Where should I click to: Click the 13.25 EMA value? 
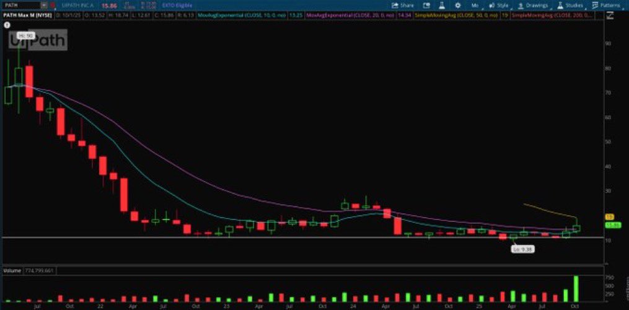pos(296,15)
